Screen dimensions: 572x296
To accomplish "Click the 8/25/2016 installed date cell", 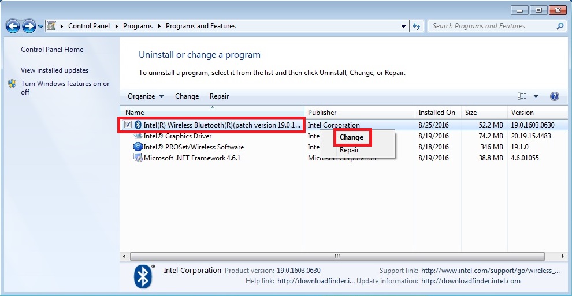I will 433,125.
